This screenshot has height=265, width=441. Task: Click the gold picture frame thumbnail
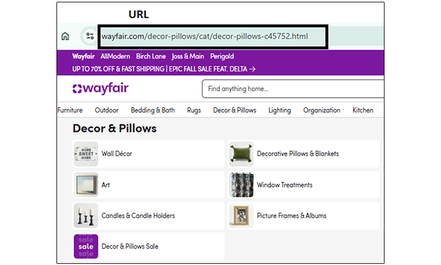[241, 216]
